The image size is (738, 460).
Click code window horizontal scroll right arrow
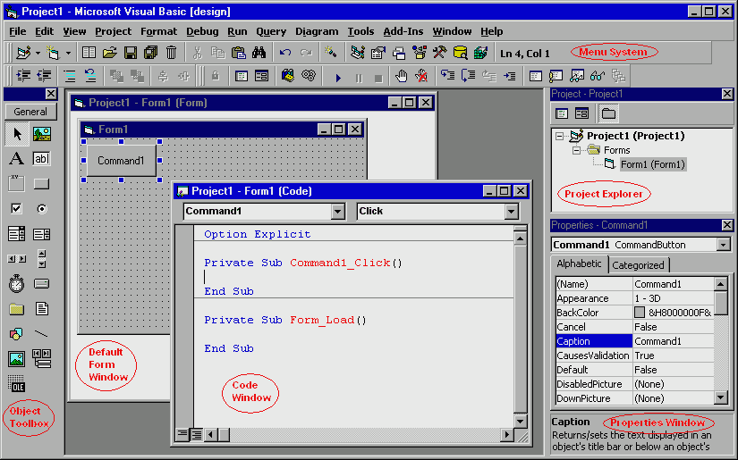coord(507,435)
